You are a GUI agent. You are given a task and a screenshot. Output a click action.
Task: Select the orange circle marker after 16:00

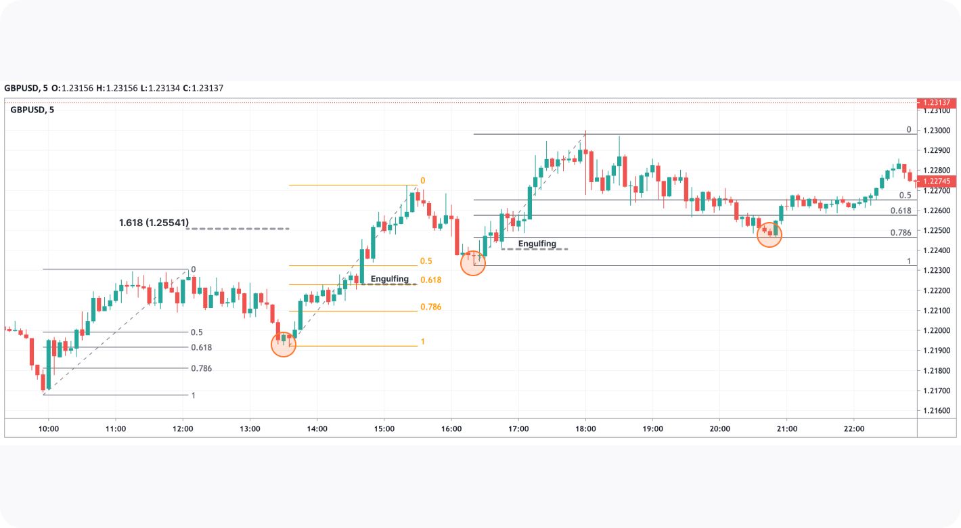pyautogui.click(x=473, y=263)
